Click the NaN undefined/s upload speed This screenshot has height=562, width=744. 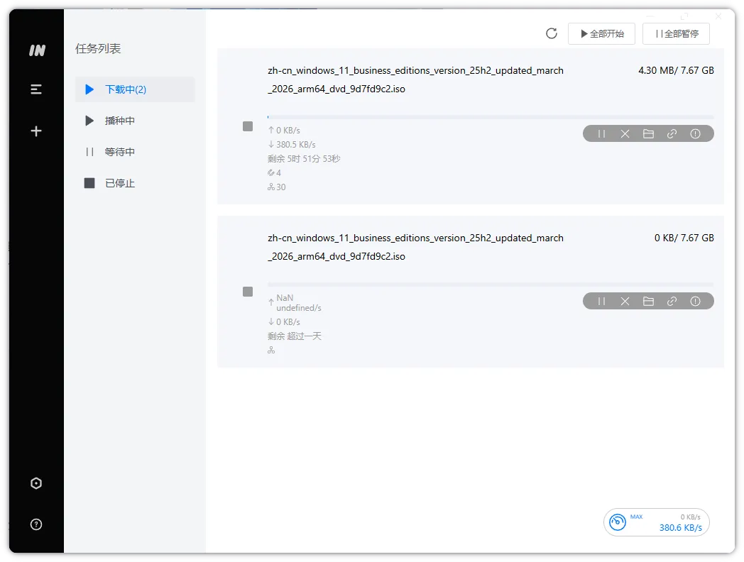[x=295, y=302]
